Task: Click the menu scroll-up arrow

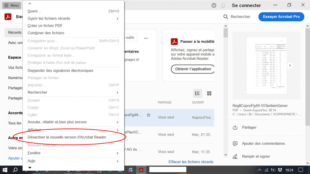Action: click(30, 3)
